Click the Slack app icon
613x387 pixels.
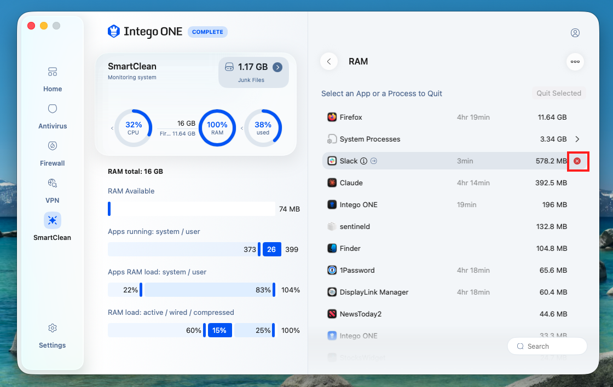tap(332, 161)
